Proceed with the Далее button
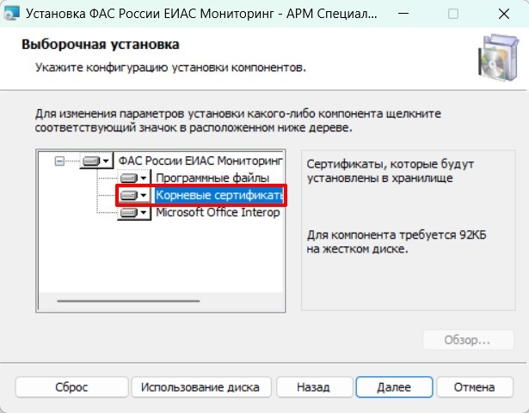Viewport: 529px width, 413px height. pyautogui.click(x=394, y=387)
